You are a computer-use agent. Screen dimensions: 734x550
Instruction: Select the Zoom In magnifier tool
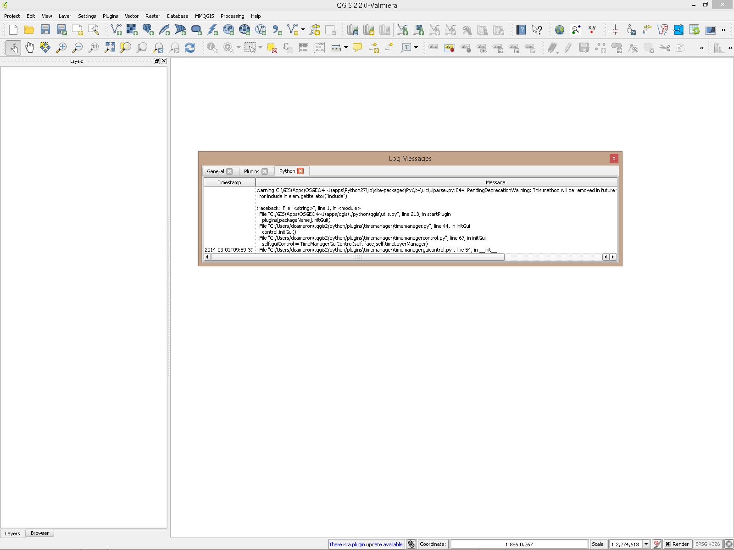(x=61, y=48)
